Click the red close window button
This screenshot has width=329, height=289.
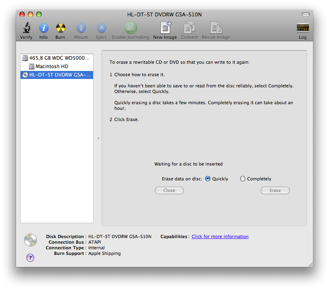pyautogui.click(x=22, y=14)
